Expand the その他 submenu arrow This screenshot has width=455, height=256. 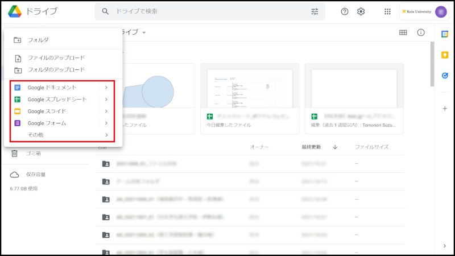(106, 135)
